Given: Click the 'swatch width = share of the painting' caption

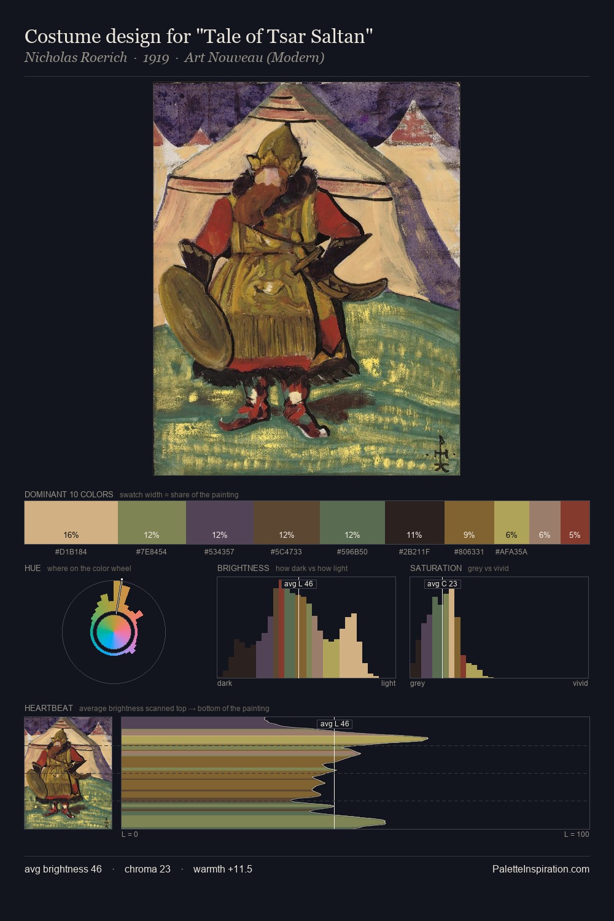Looking at the screenshot, I should [x=179, y=495].
